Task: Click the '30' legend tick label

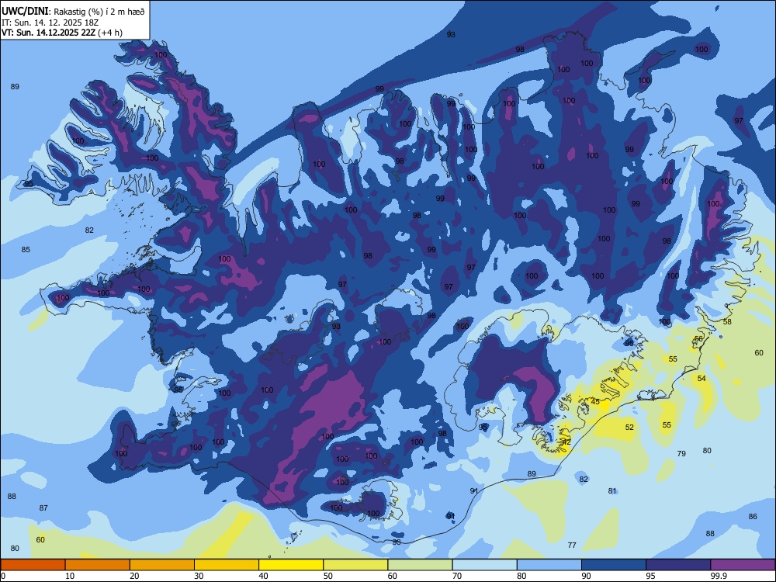Action: (x=199, y=576)
